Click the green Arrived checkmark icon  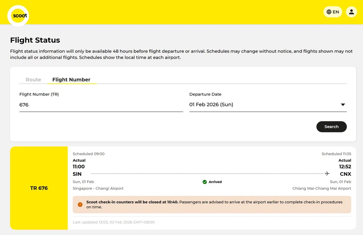[x=205, y=182]
